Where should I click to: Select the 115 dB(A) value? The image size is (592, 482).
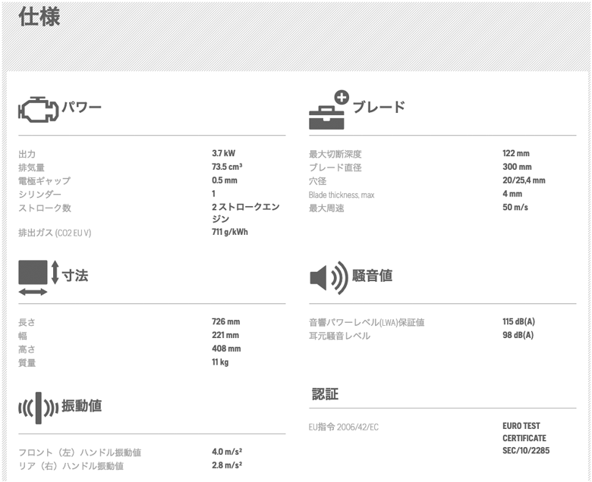[x=518, y=321]
